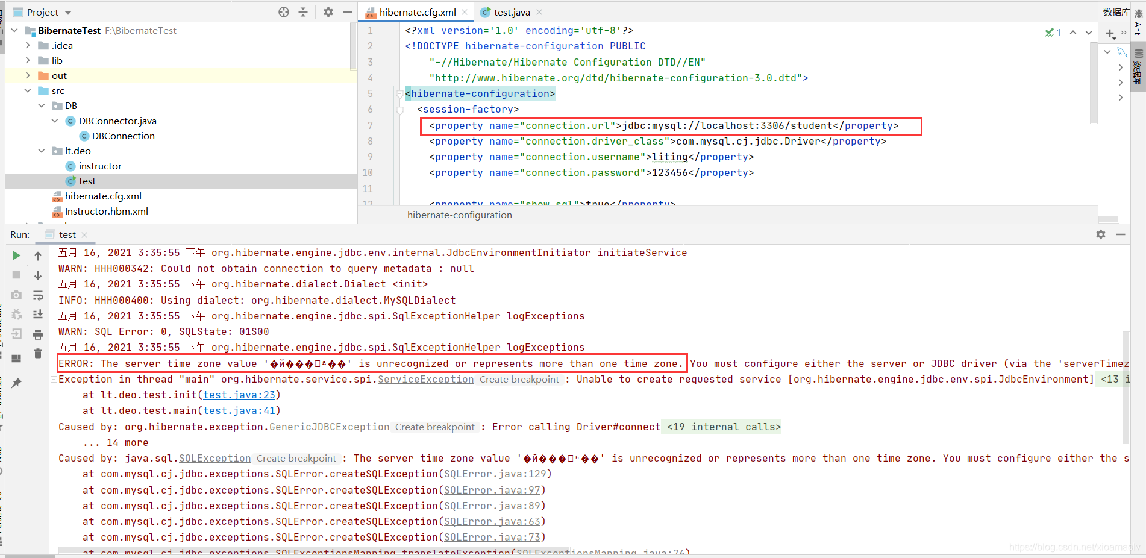The image size is (1146, 558).
Task: Click hibernate-configuration breadcrumb
Action: coord(459,215)
